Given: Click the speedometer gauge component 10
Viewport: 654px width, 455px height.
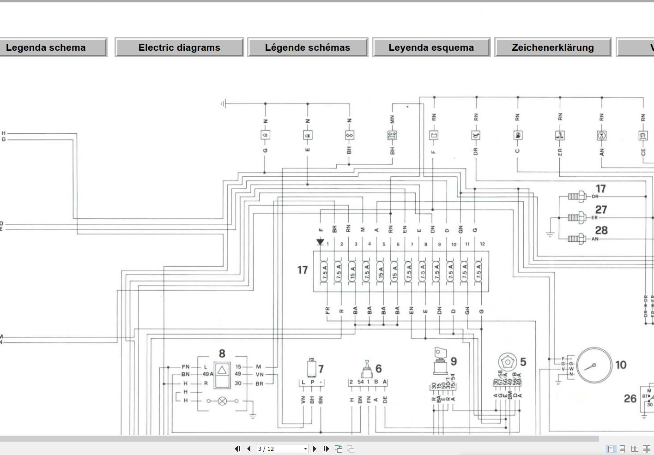Looking at the screenshot, I should pyautogui.click(x=594, y=365).
